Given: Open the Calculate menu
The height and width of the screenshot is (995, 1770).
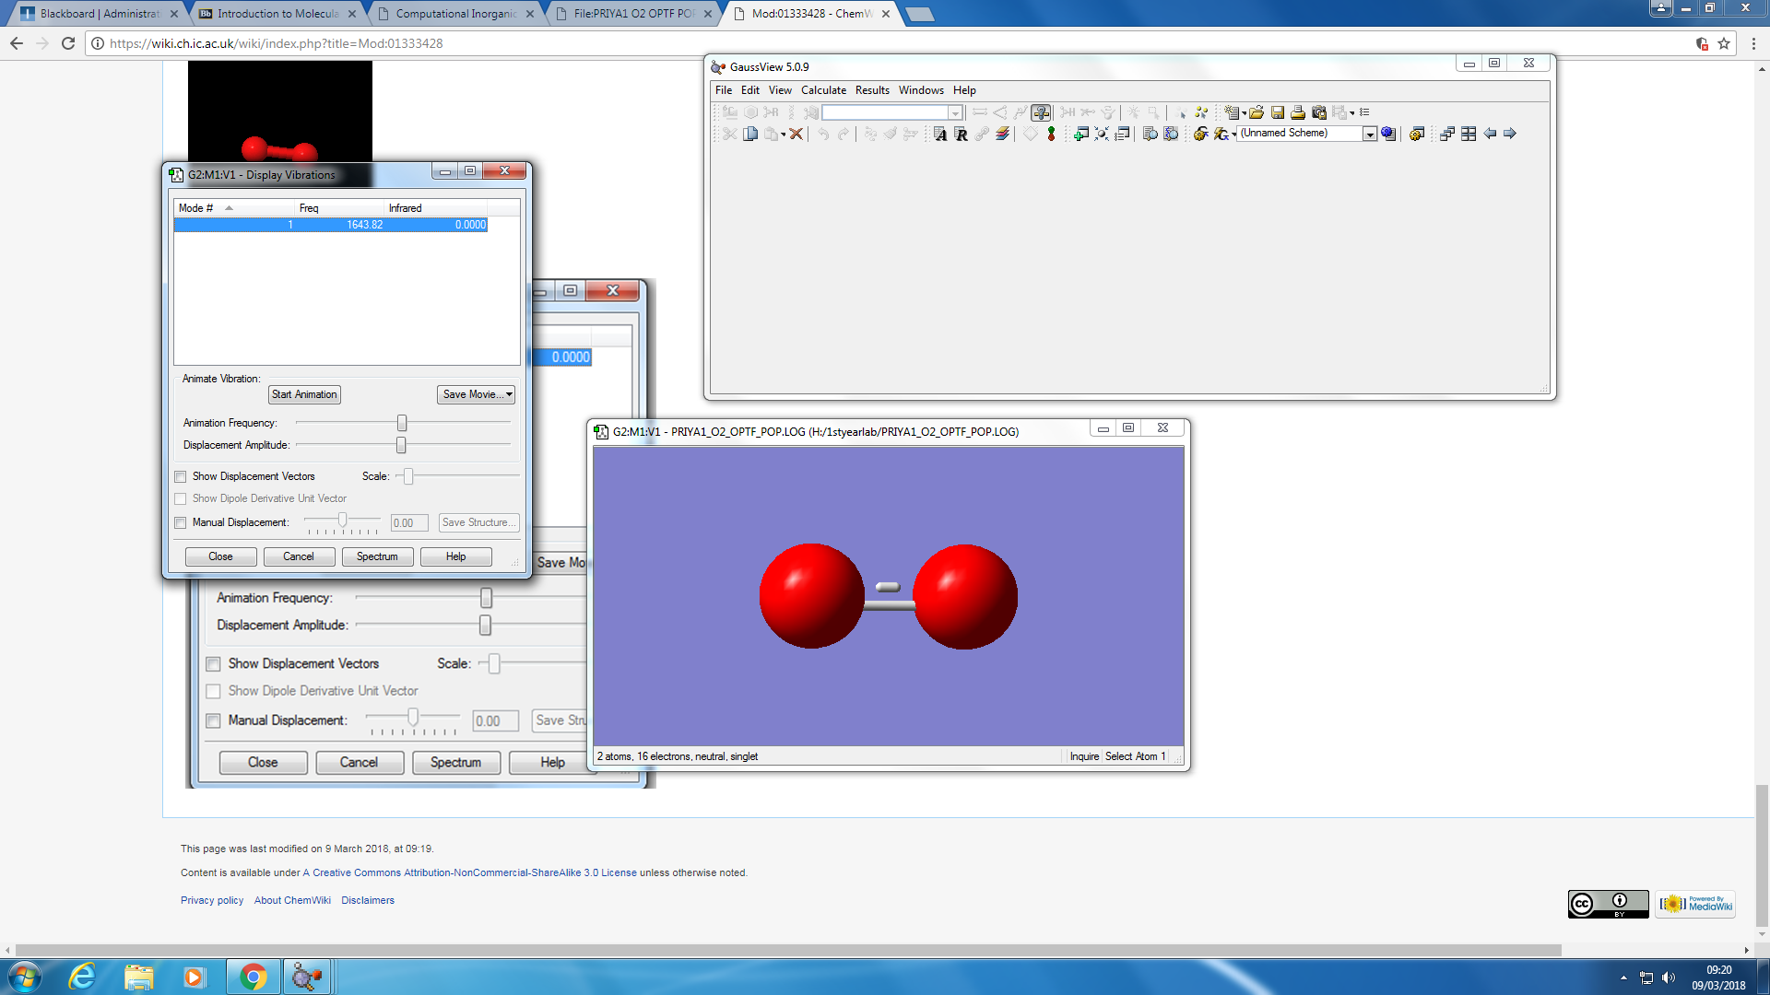Looking at the screenshot, I should (822, 90).
